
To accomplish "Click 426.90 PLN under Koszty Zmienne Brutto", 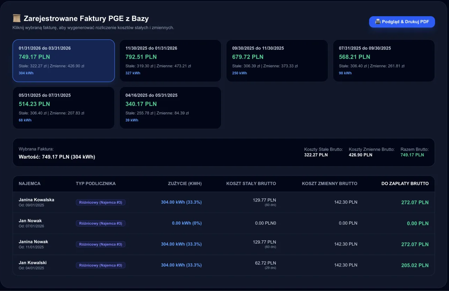I will point(361,155).
